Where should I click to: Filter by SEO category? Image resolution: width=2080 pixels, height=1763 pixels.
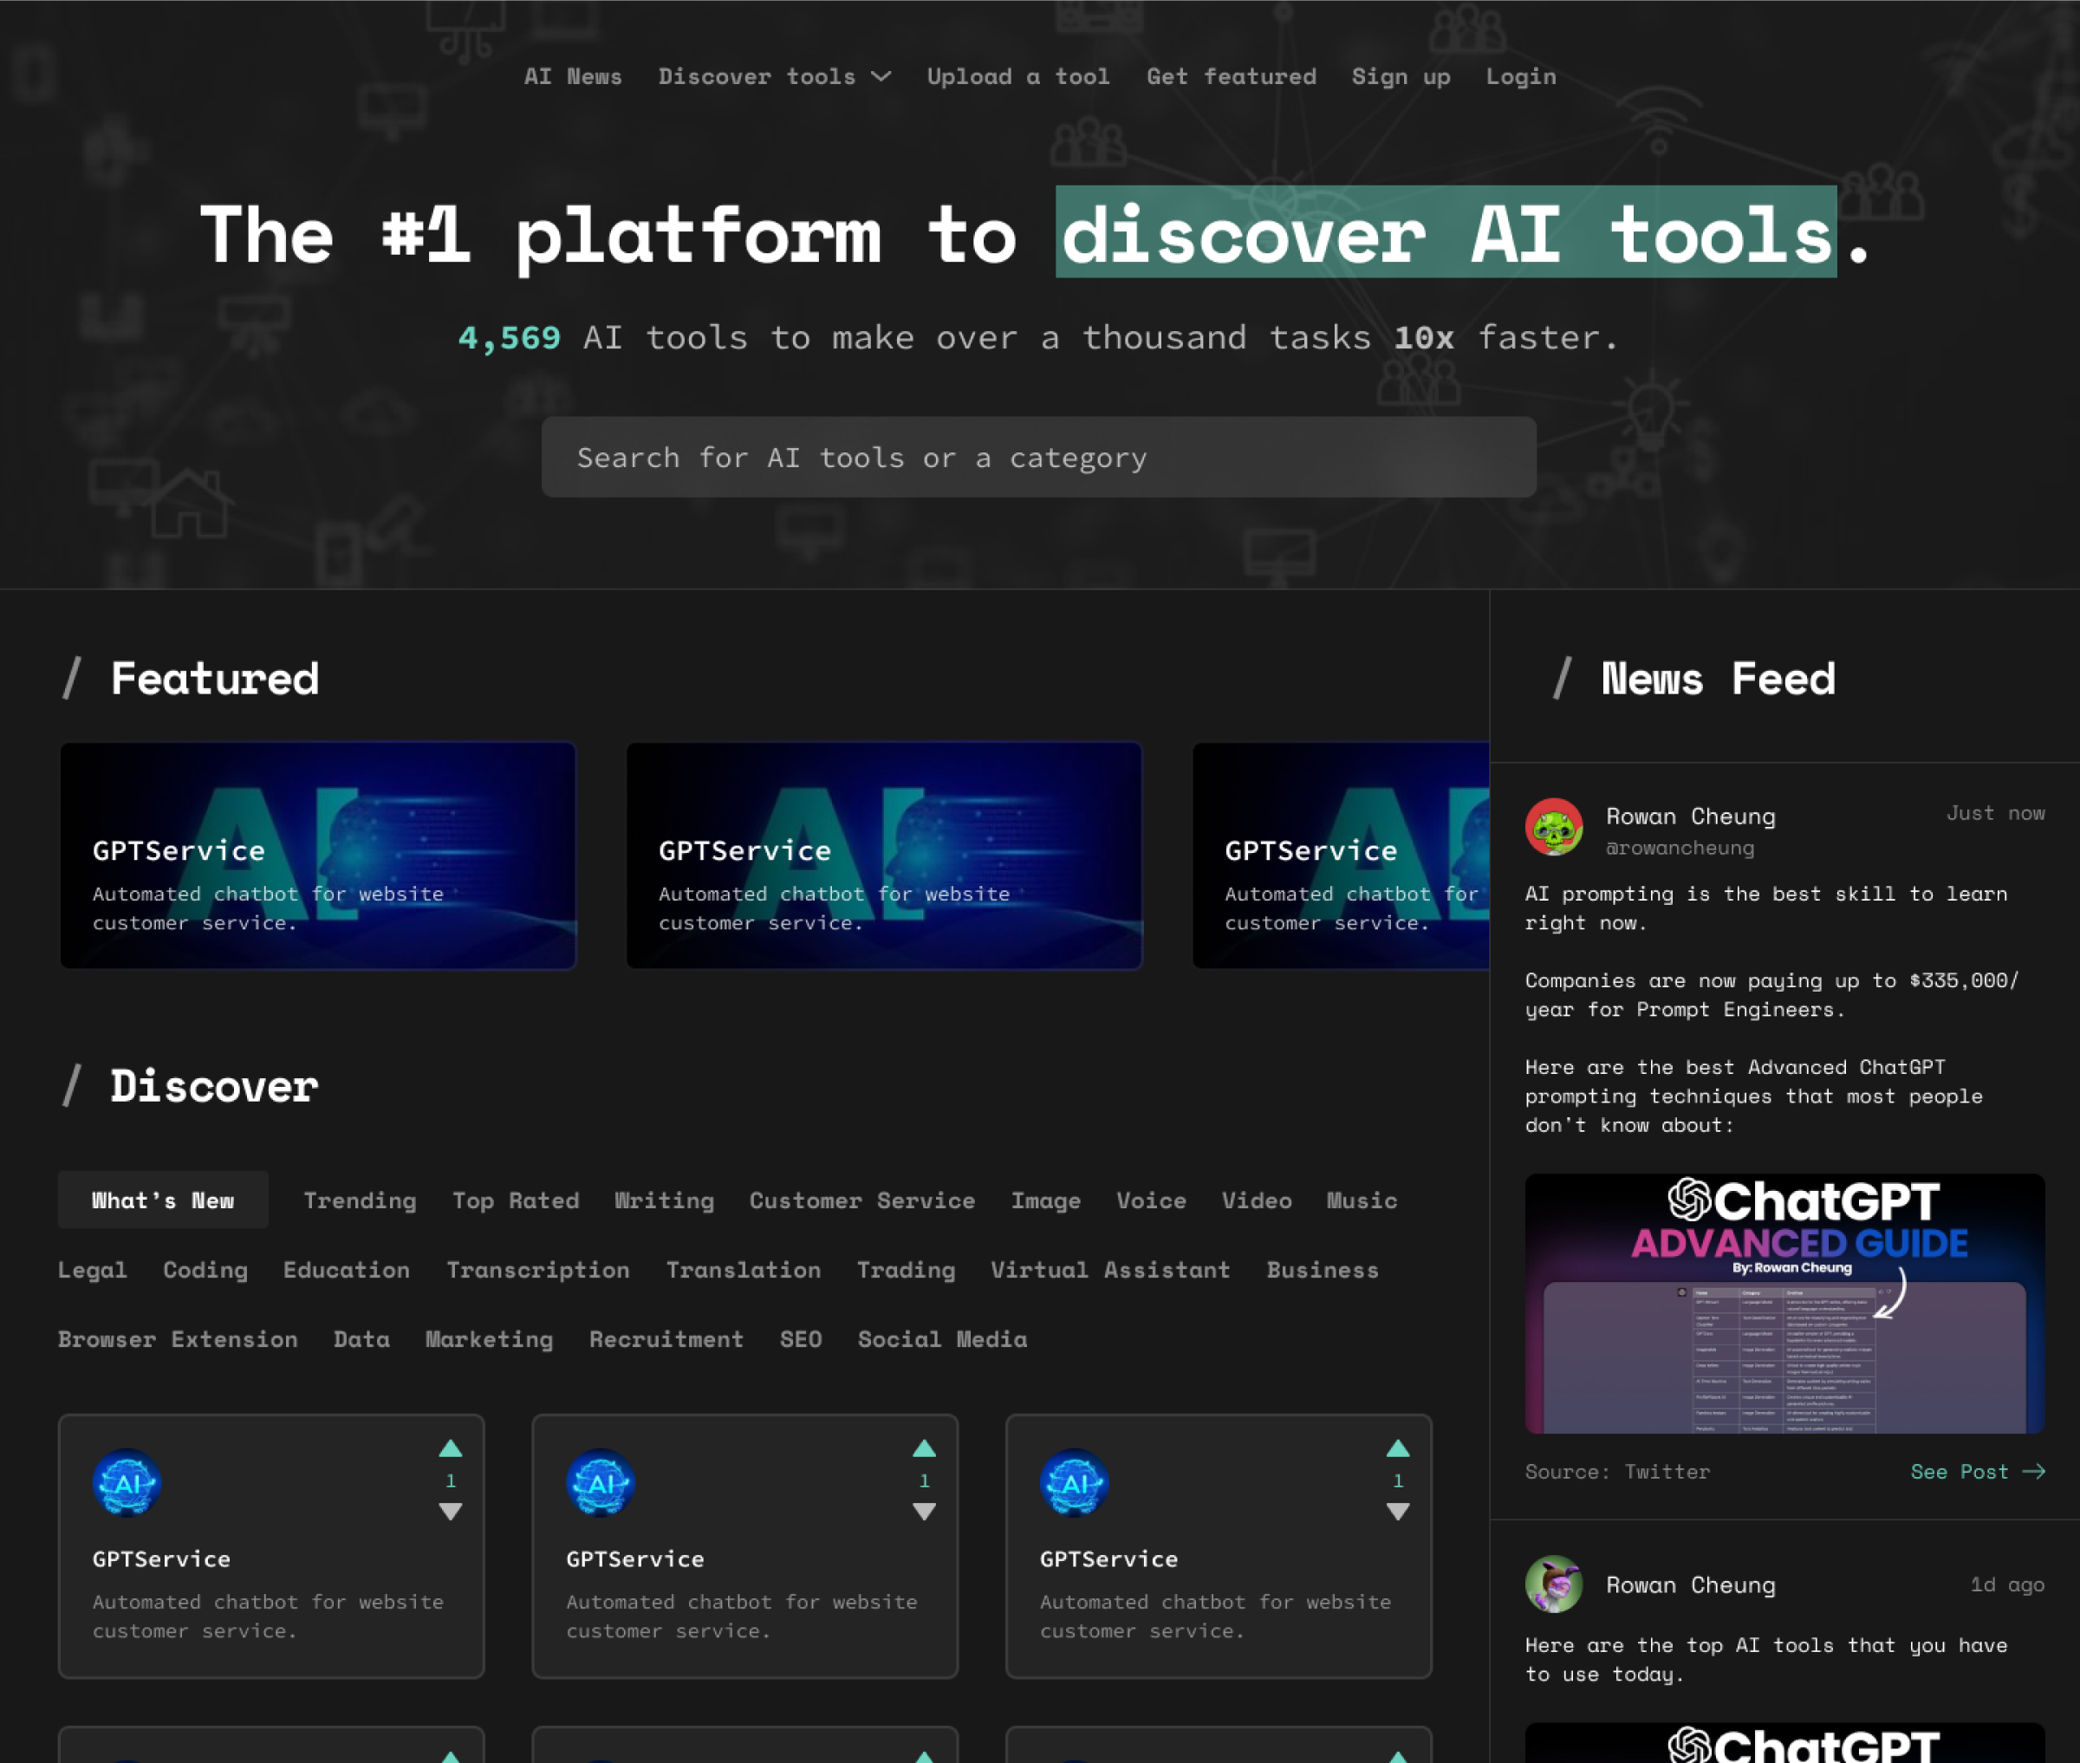tap(800, 1338)
